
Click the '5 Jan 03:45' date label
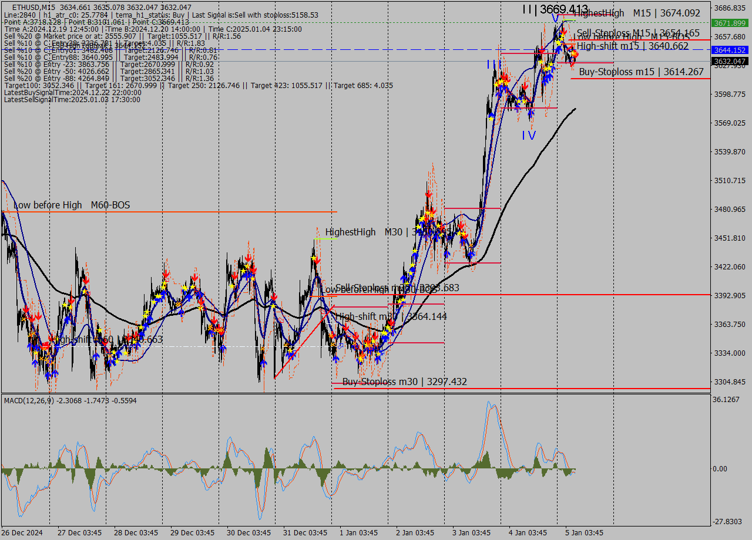(584, 532)
